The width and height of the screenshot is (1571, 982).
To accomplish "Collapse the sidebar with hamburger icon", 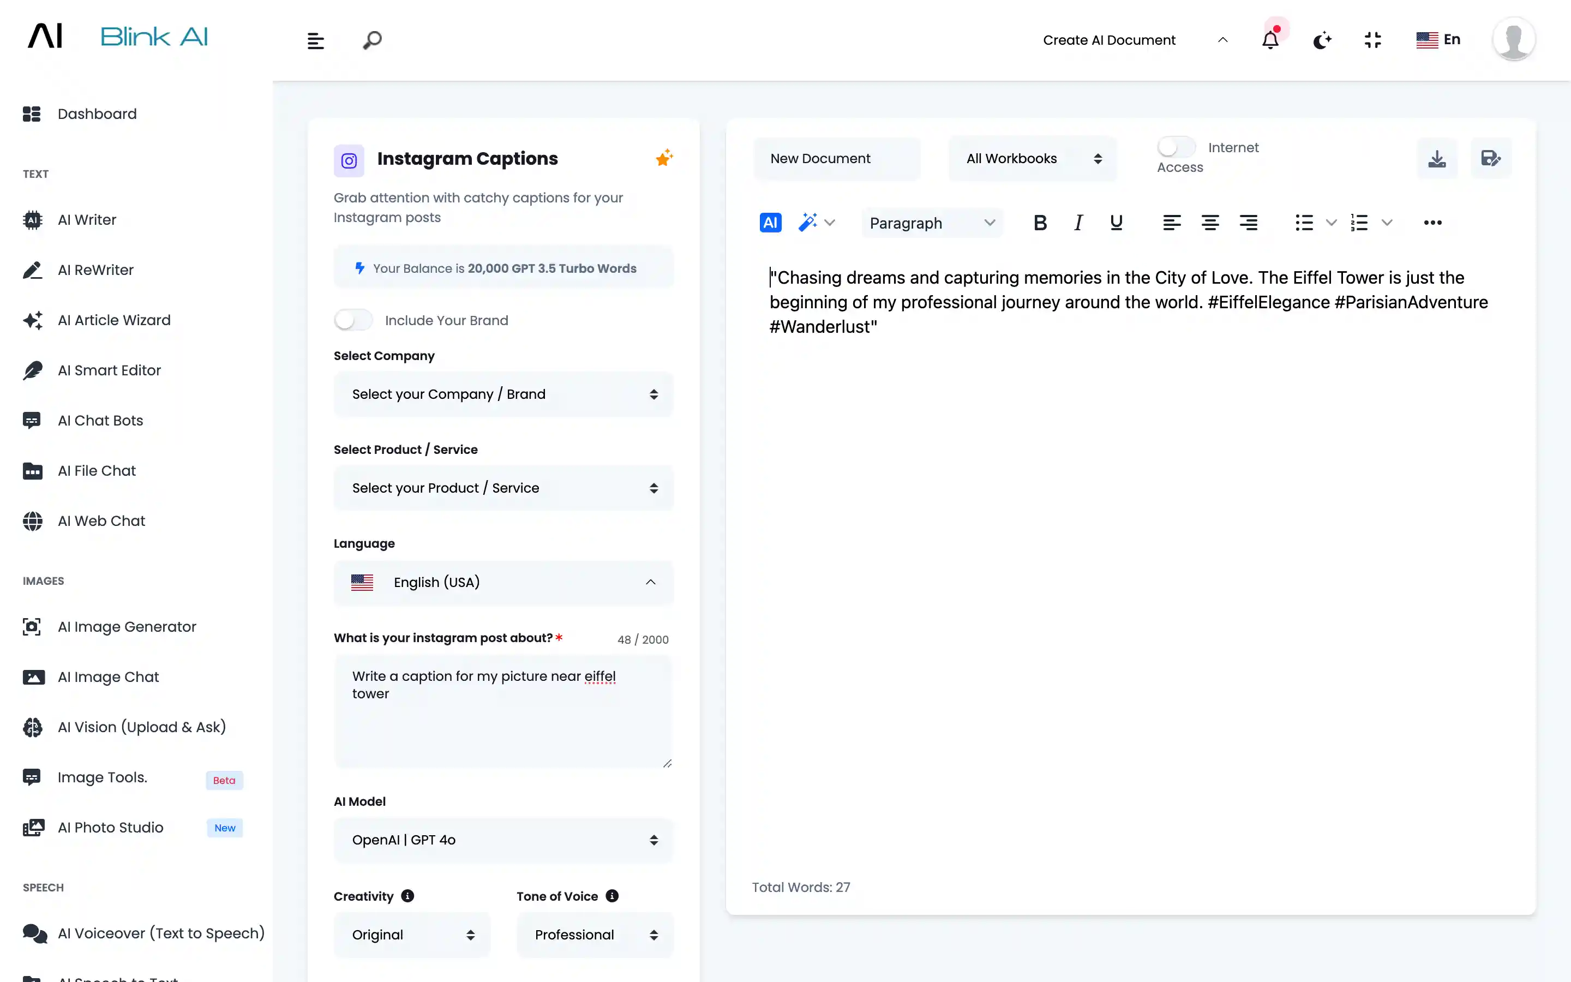I will pyautogui.click(x=315, y=41).
